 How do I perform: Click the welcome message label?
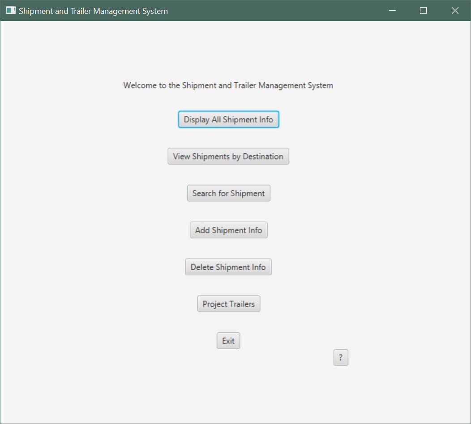click(x=228, y=85)
